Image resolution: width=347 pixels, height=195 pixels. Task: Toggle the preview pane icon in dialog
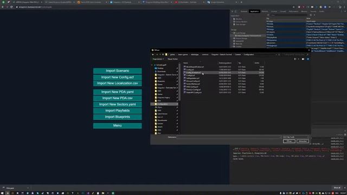[303, 59]
